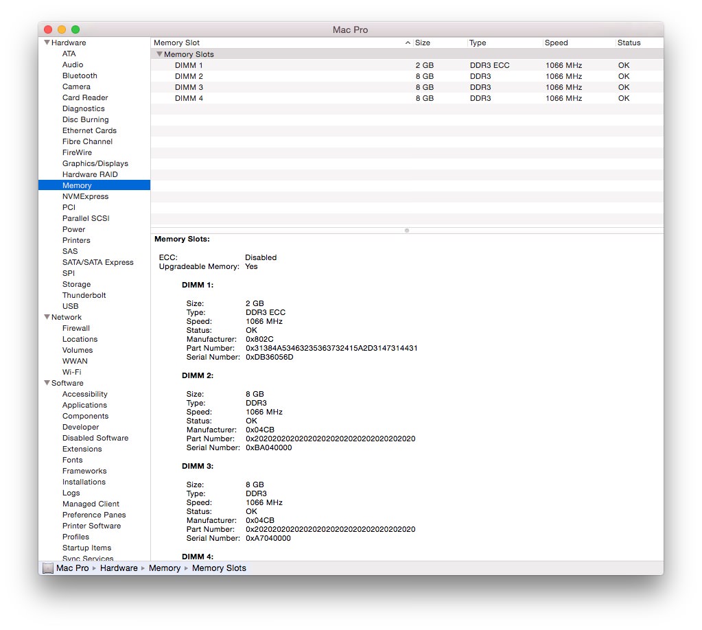The image size is (702, 630).
Task: Select Printer Software entry
Action: tap(91, 525)
